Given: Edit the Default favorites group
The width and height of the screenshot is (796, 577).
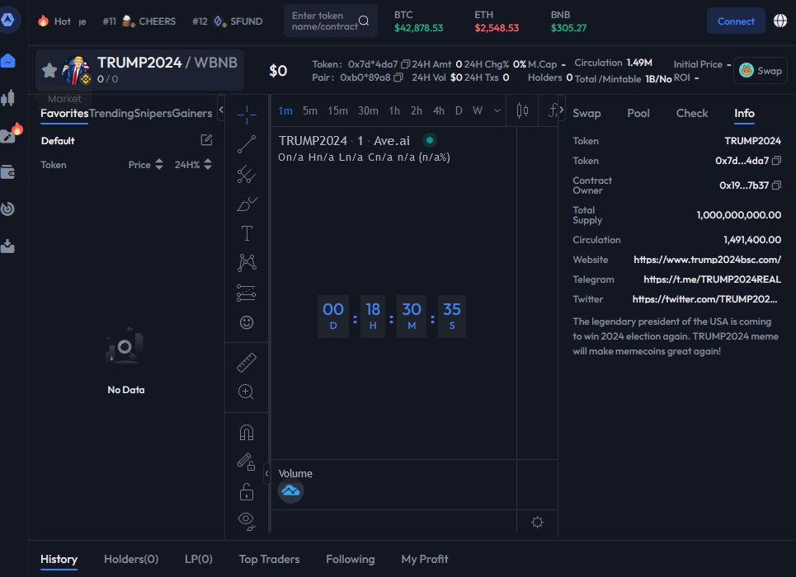Looking at the screenshot, I should pyautogui.click(x=206, y=140).
